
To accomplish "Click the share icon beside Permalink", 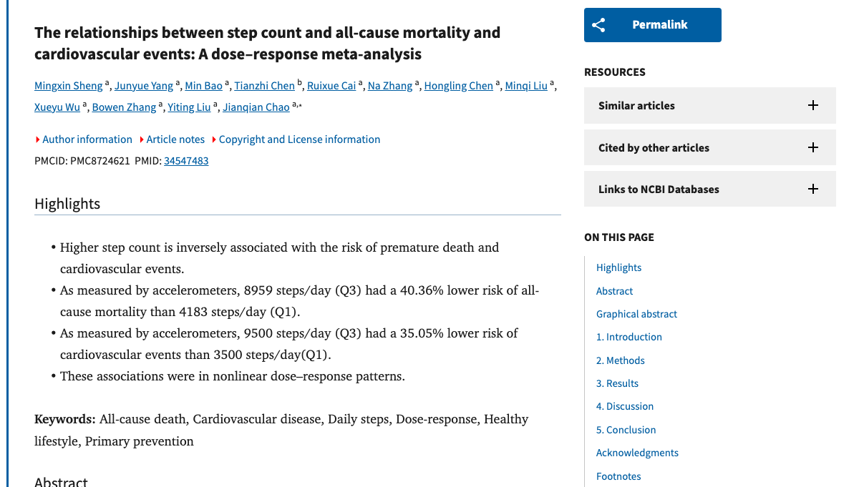I will pyautogui.click(x=598, y=24).
